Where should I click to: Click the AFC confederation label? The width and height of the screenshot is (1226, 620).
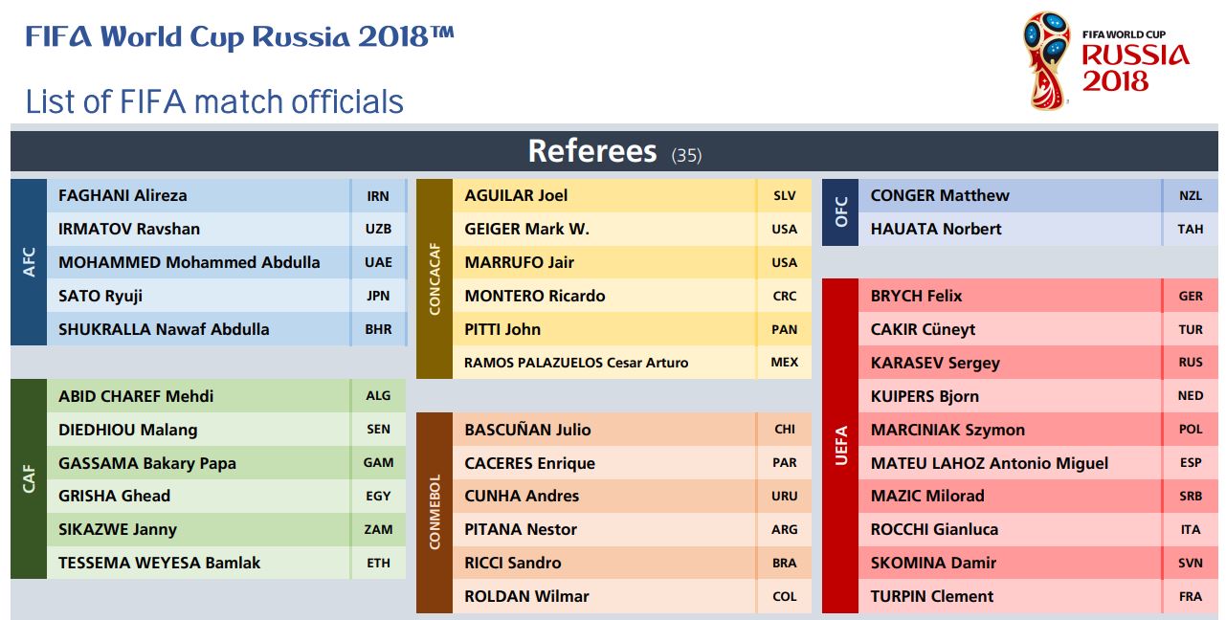pyautogui.click(x=29, y=262)
